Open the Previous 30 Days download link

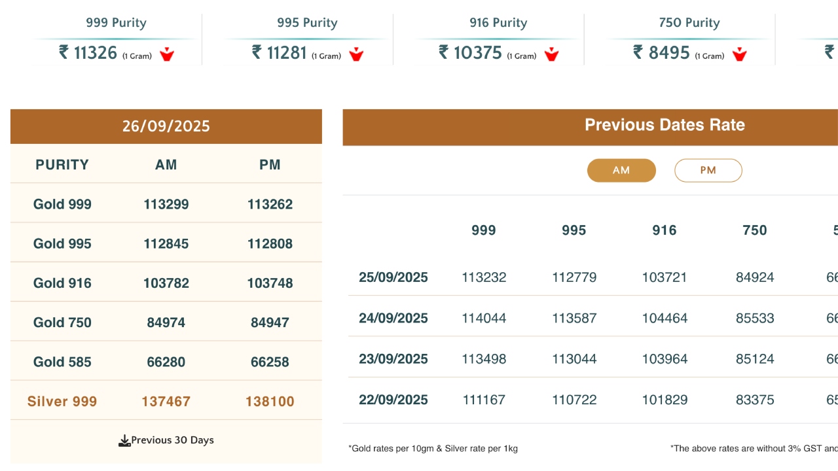[x=172, y=440]
